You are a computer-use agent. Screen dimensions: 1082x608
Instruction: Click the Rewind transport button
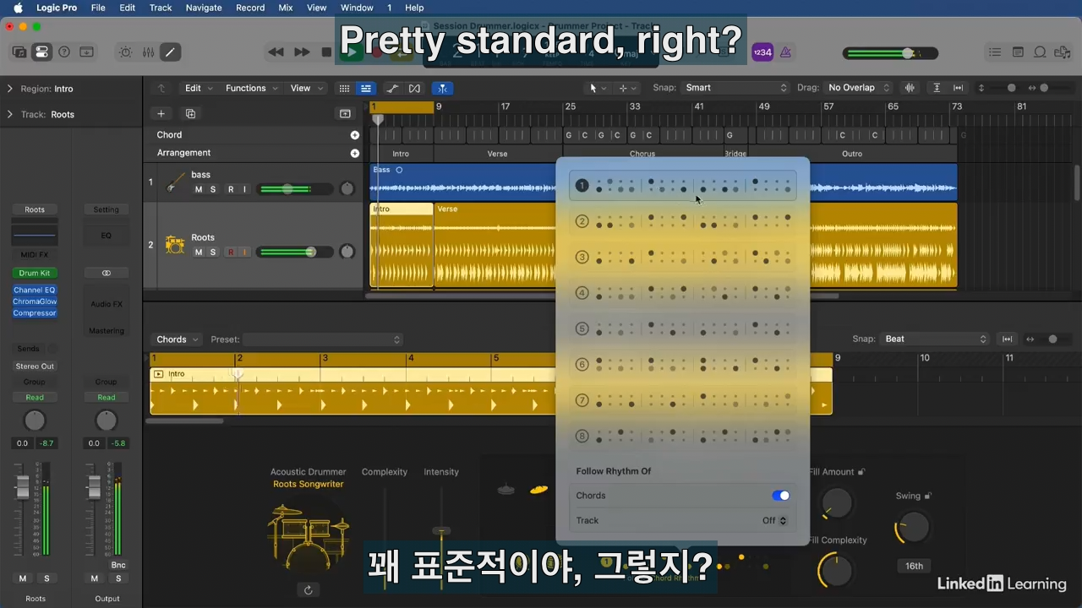[x=276, y=52]
